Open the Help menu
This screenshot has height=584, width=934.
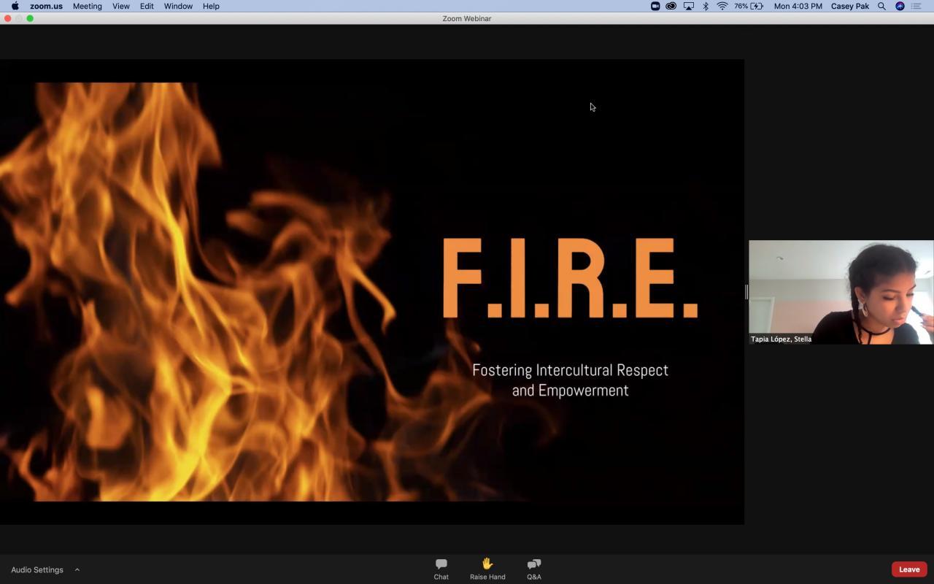(x=211, y=6)
